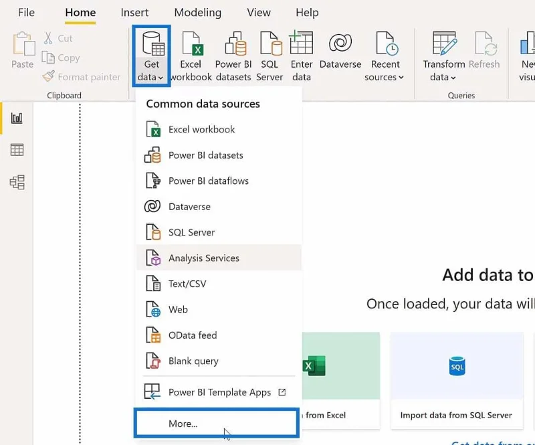535x445 pixels.
Task: Select the Home ribbon tab
Action: (80, 12)
